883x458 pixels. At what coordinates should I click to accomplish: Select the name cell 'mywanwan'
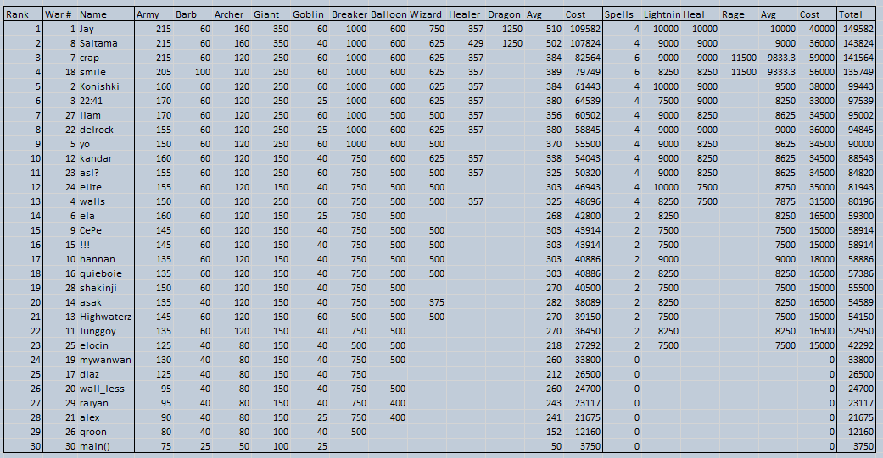point(105,360)
